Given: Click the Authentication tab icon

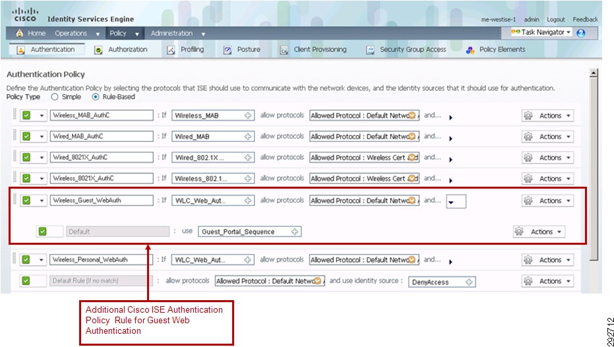Looking at the screenshot, I should pyautogui.click(x=20, y=50).
